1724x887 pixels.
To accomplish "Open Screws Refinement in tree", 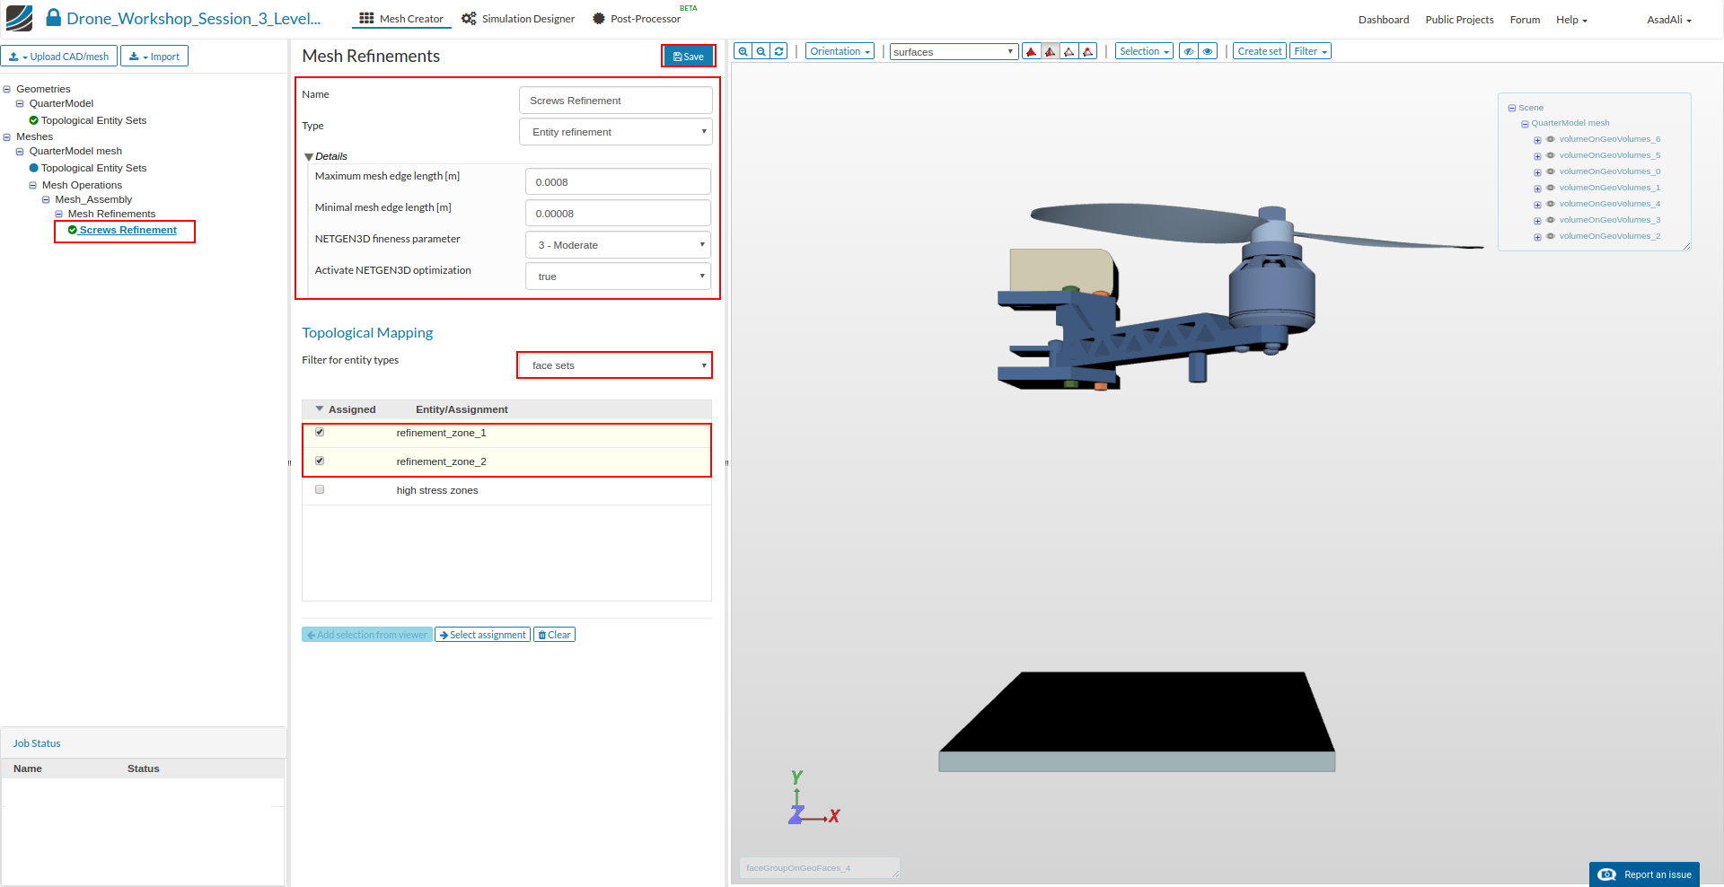I will 128,230.
